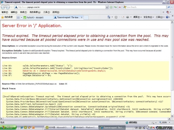Image resolution: width=174 pixels, height=130 pixels.
Task: Print the page with printer icon
Action: (x=128, y=17)
